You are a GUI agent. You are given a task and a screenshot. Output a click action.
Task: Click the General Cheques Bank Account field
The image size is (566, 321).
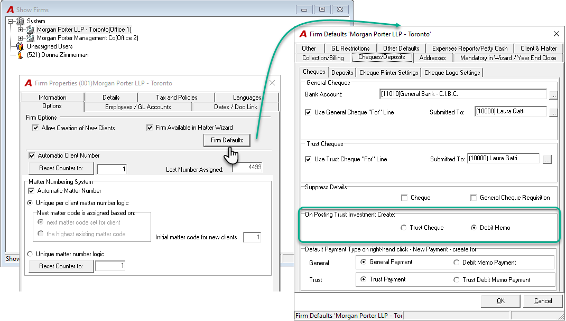pos(463,94)
